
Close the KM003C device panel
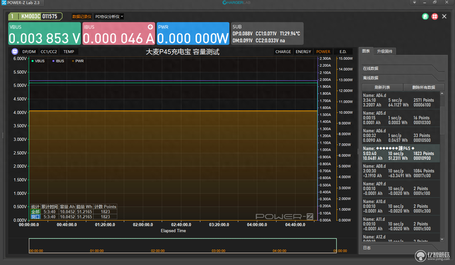click(x=444, y=16)
